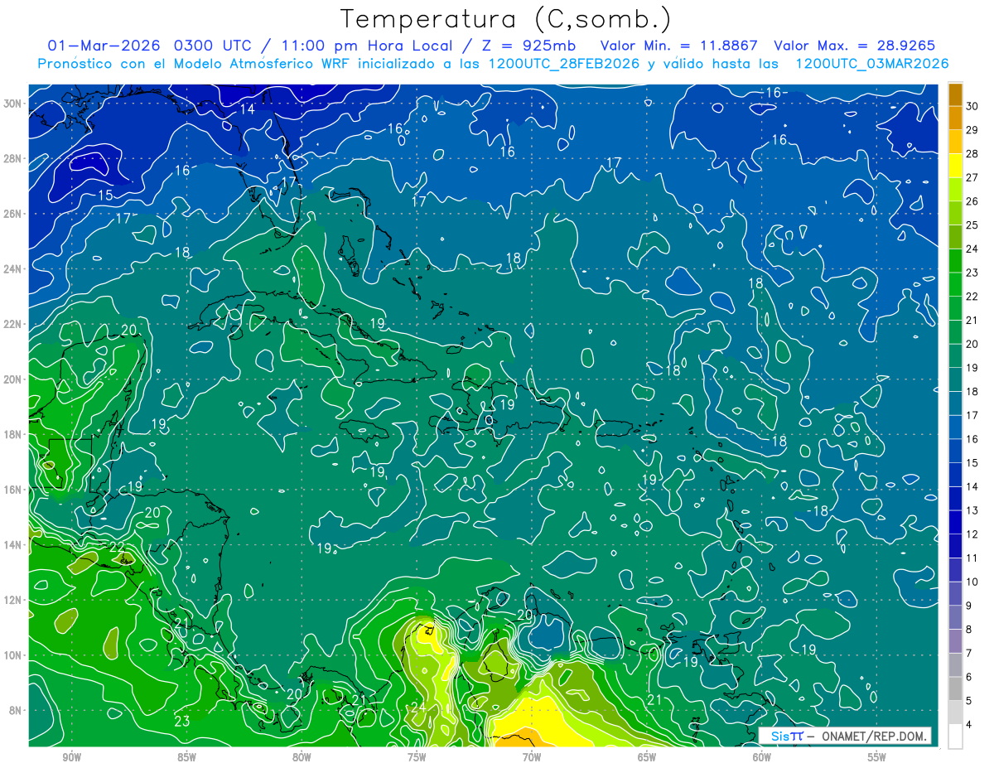Click the '14N' latitude axis label
Viewport: 994px width, 768px height.
13,545
